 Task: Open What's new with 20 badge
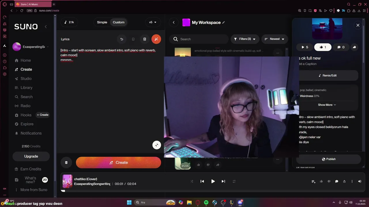(31, 180)
